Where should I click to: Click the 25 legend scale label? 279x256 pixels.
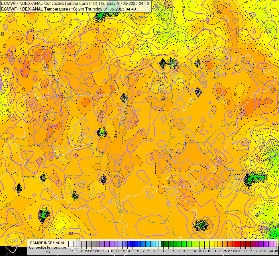225,251
